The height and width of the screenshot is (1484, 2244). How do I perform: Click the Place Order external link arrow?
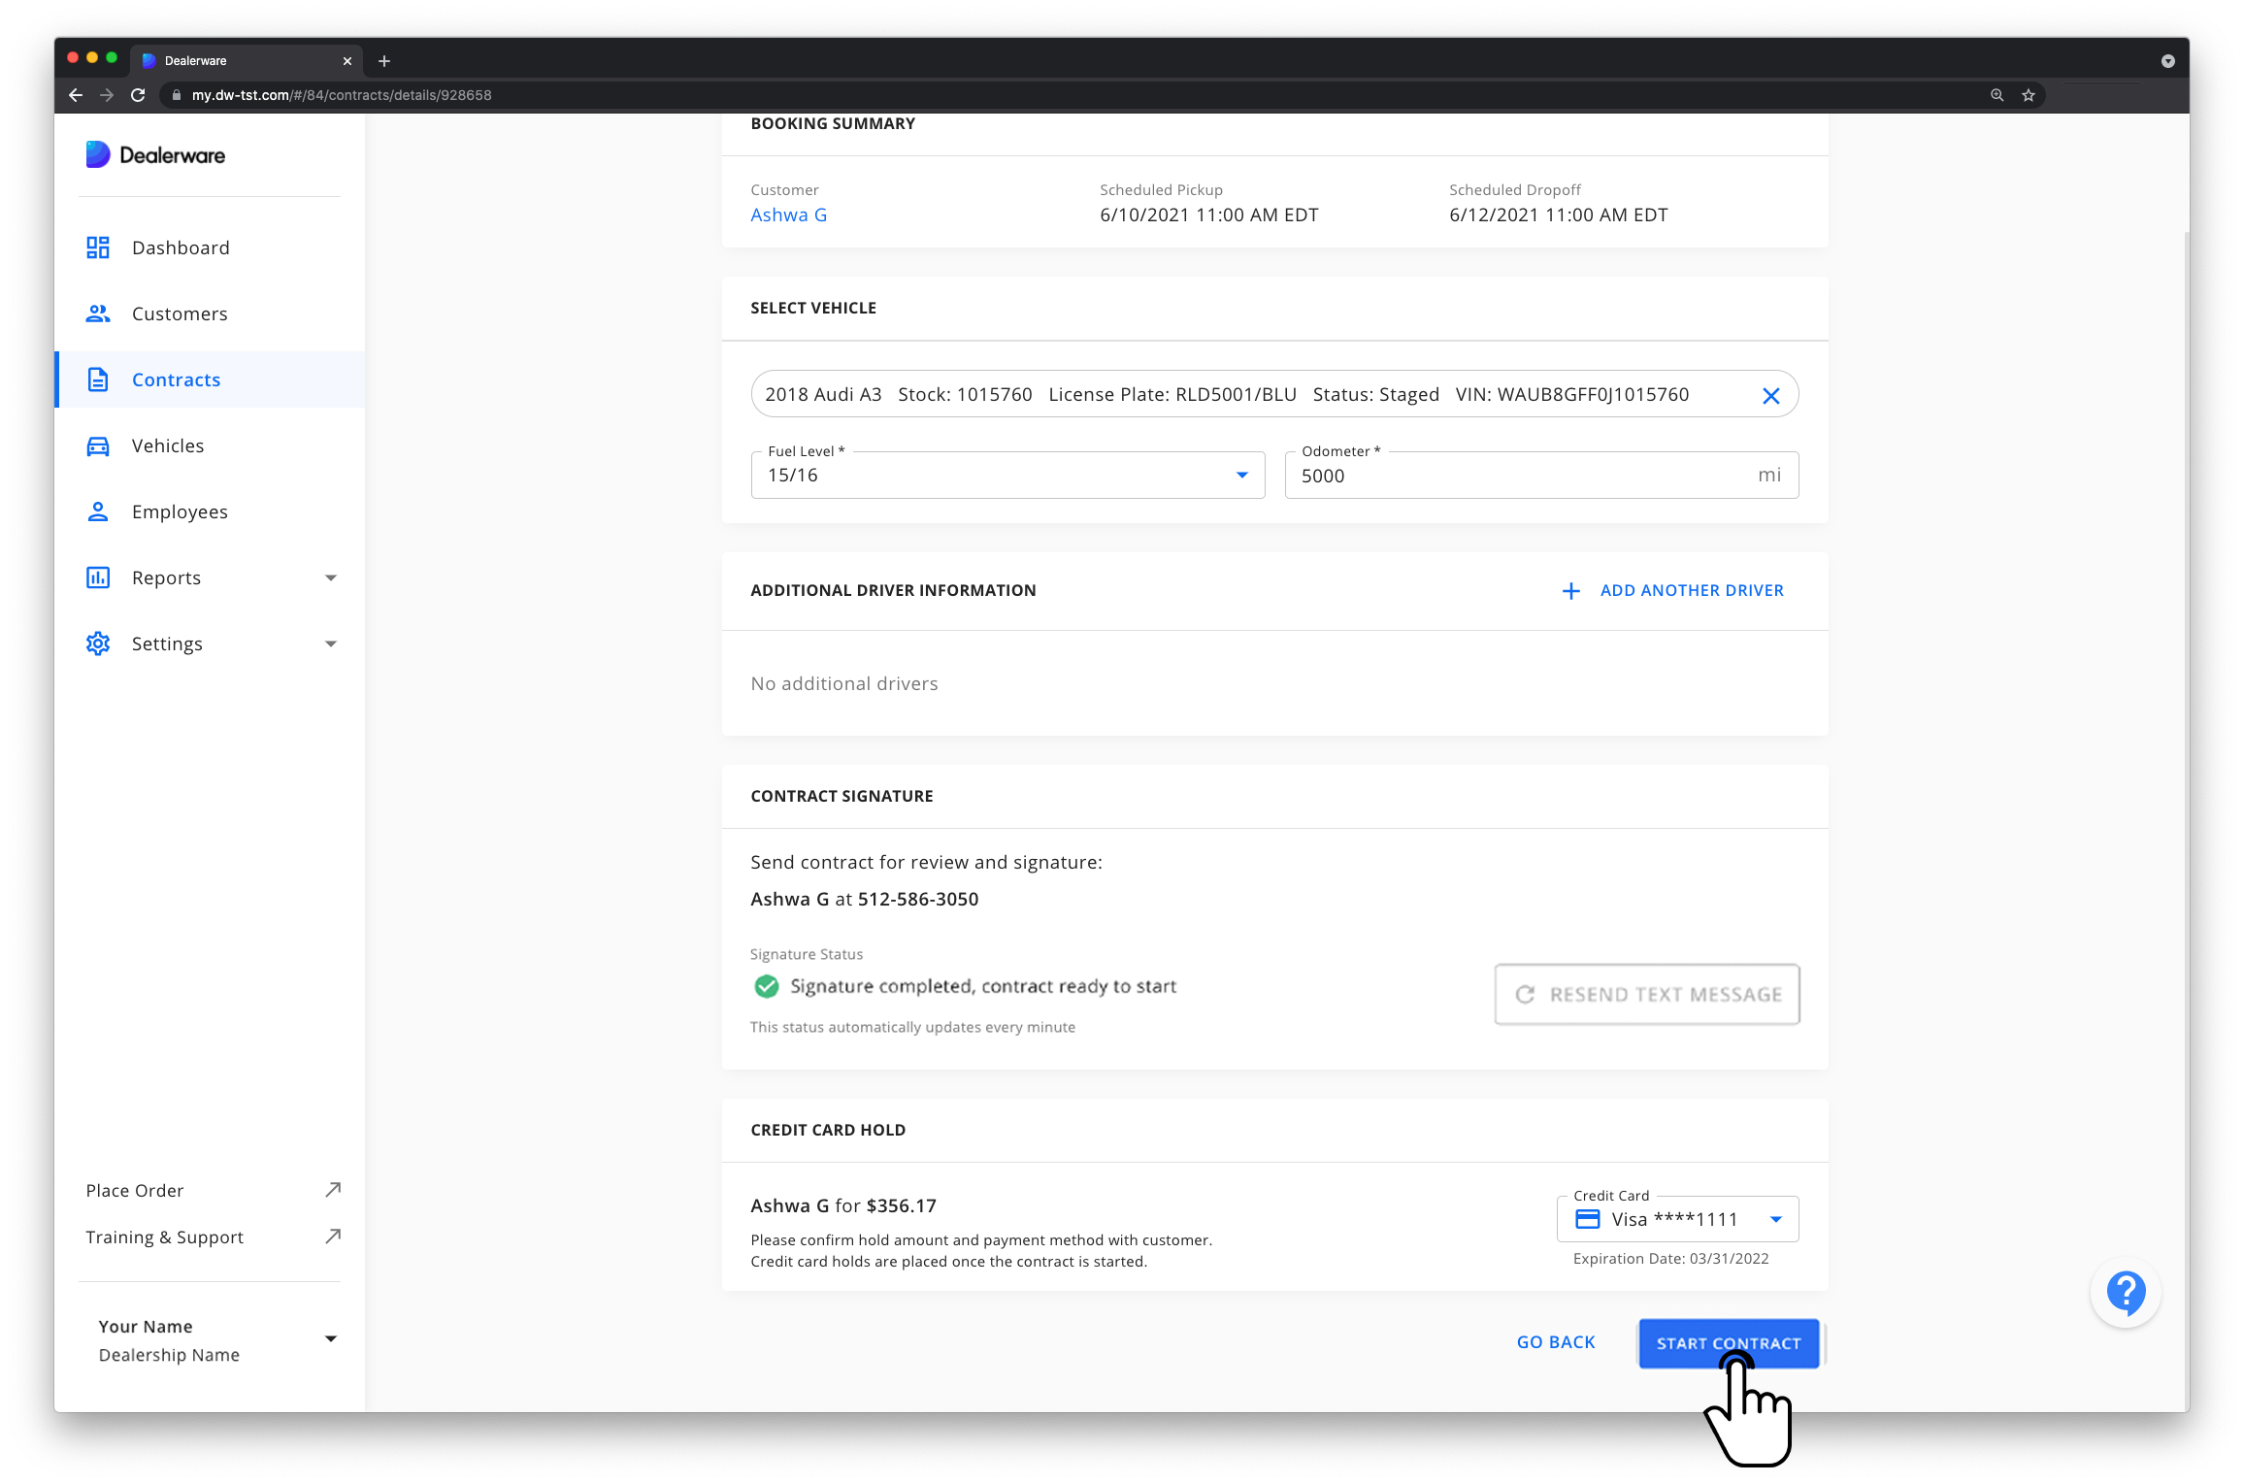(333, 1190)
